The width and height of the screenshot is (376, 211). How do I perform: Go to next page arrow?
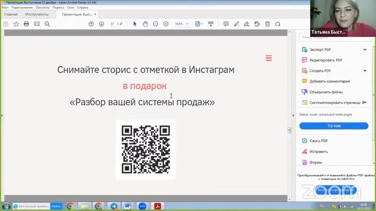pyautogui.click(x=102, y=24)
